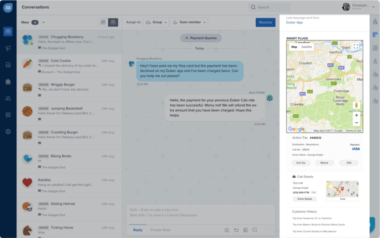Click the Send button

click(267, 230)
